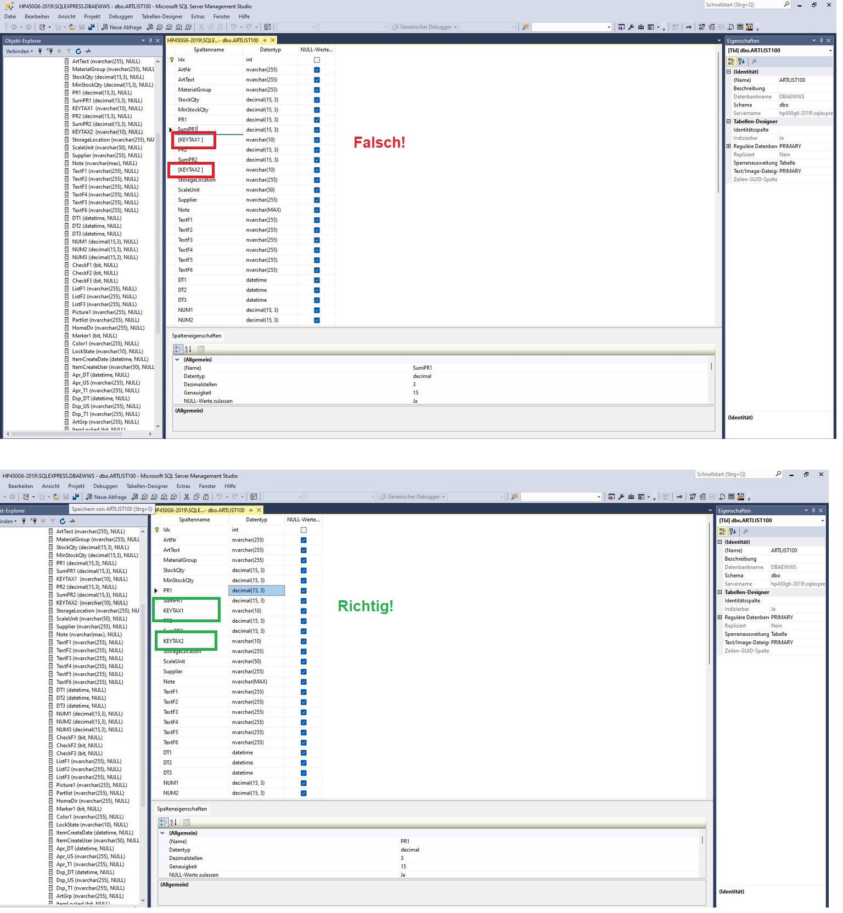
Task: Click the Cut scissors icon in lower window toolbar
Action: [187, 497]
